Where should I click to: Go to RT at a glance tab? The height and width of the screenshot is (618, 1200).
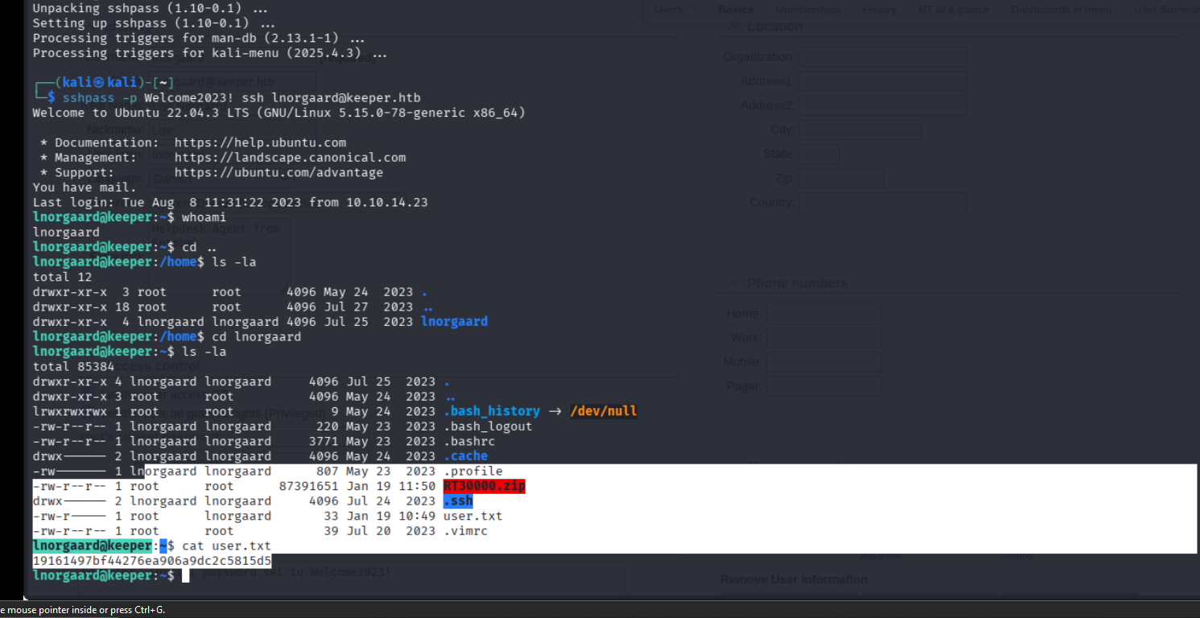click(x=953, y=10)
